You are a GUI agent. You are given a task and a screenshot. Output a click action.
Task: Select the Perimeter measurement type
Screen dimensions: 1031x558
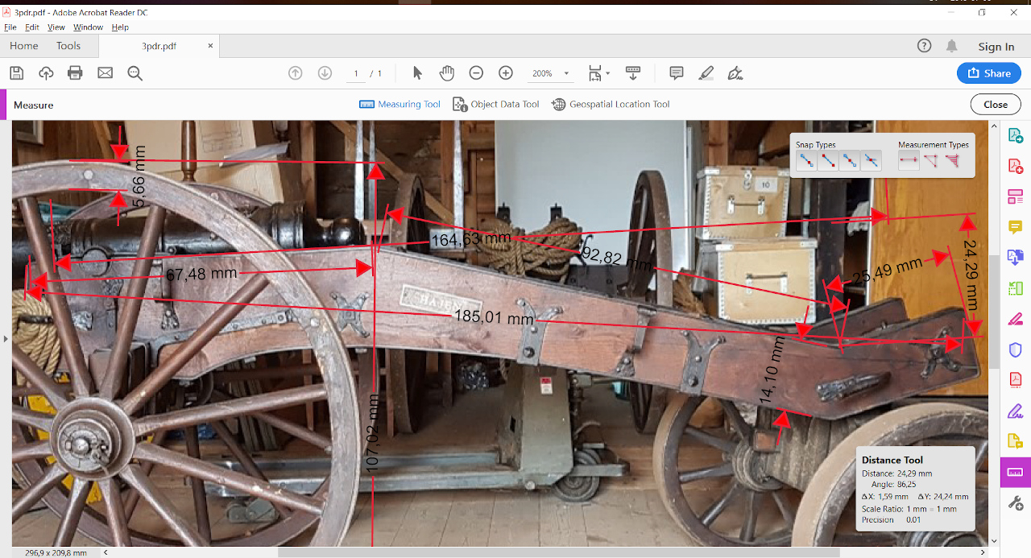point(930,161)
